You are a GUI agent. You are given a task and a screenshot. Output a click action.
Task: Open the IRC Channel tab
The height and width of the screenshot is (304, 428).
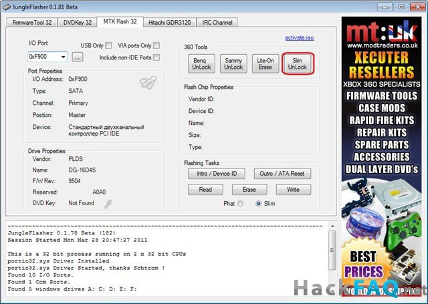[x=217, y=22]
